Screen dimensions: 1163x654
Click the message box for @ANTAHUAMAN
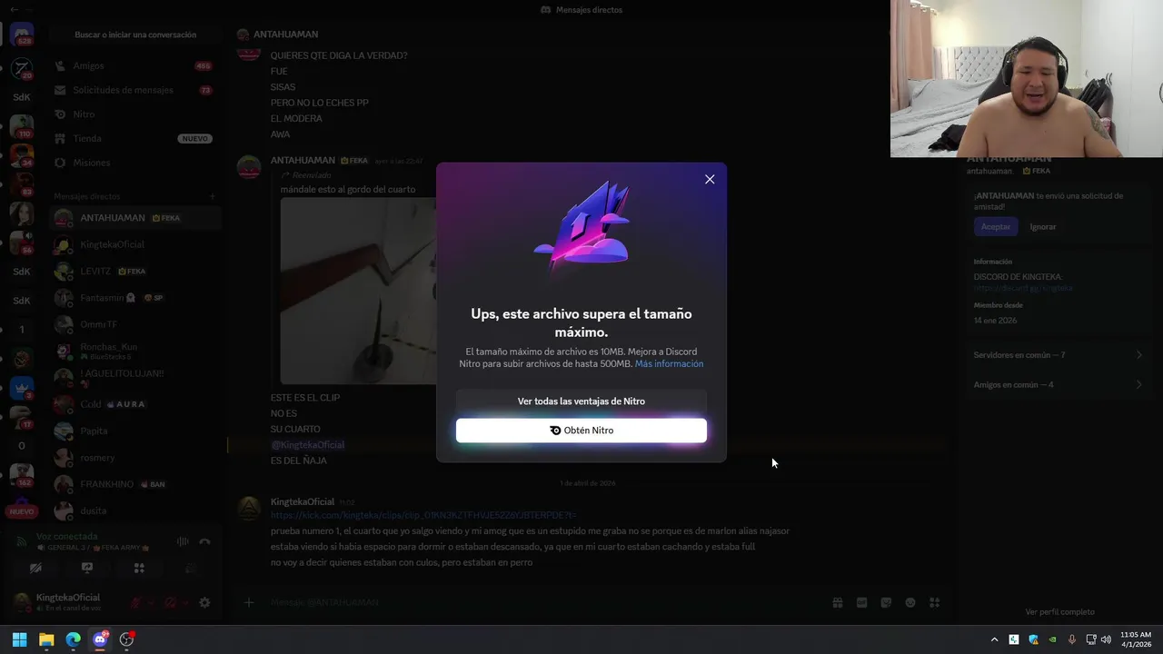point(545,602)
